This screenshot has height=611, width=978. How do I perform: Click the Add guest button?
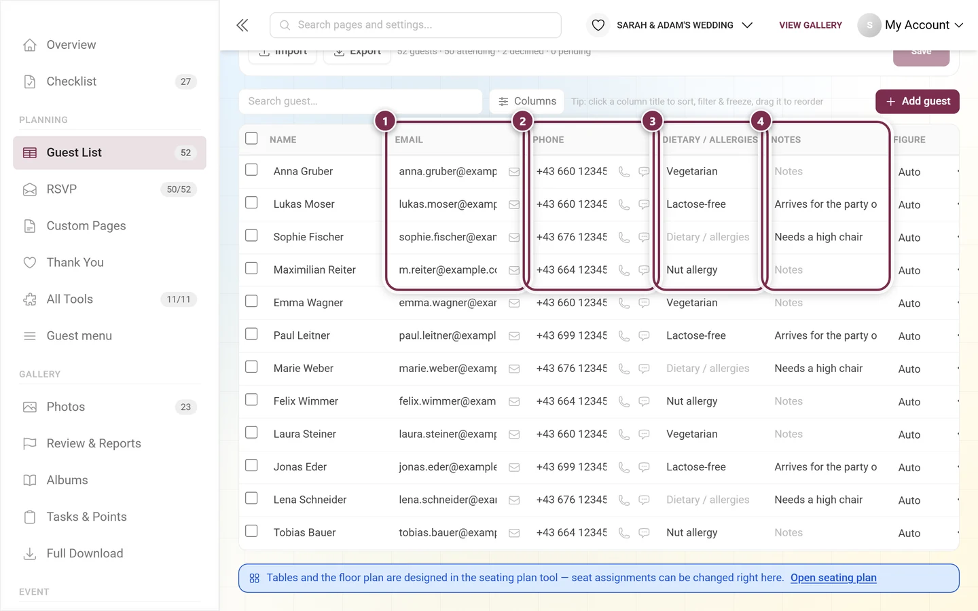918,101
